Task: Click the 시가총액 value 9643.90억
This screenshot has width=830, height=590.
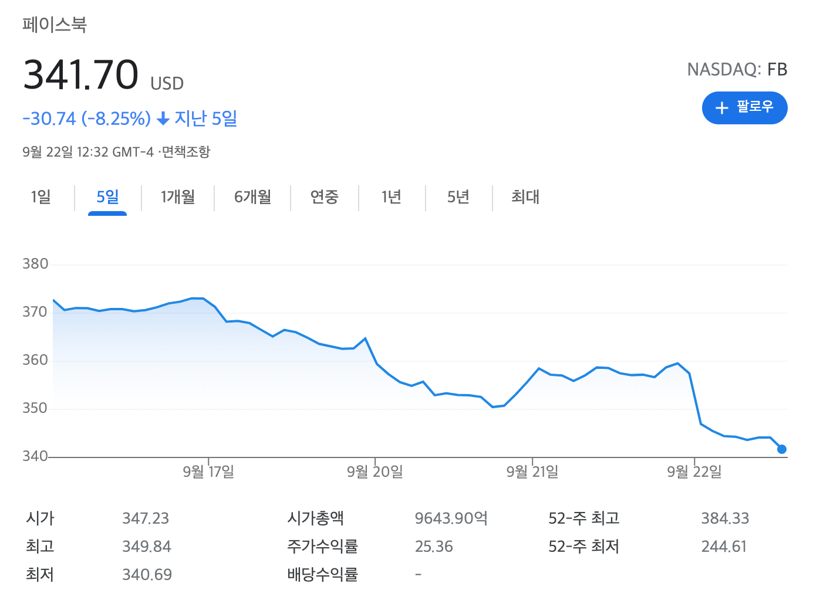Action: tap(451, 518)
